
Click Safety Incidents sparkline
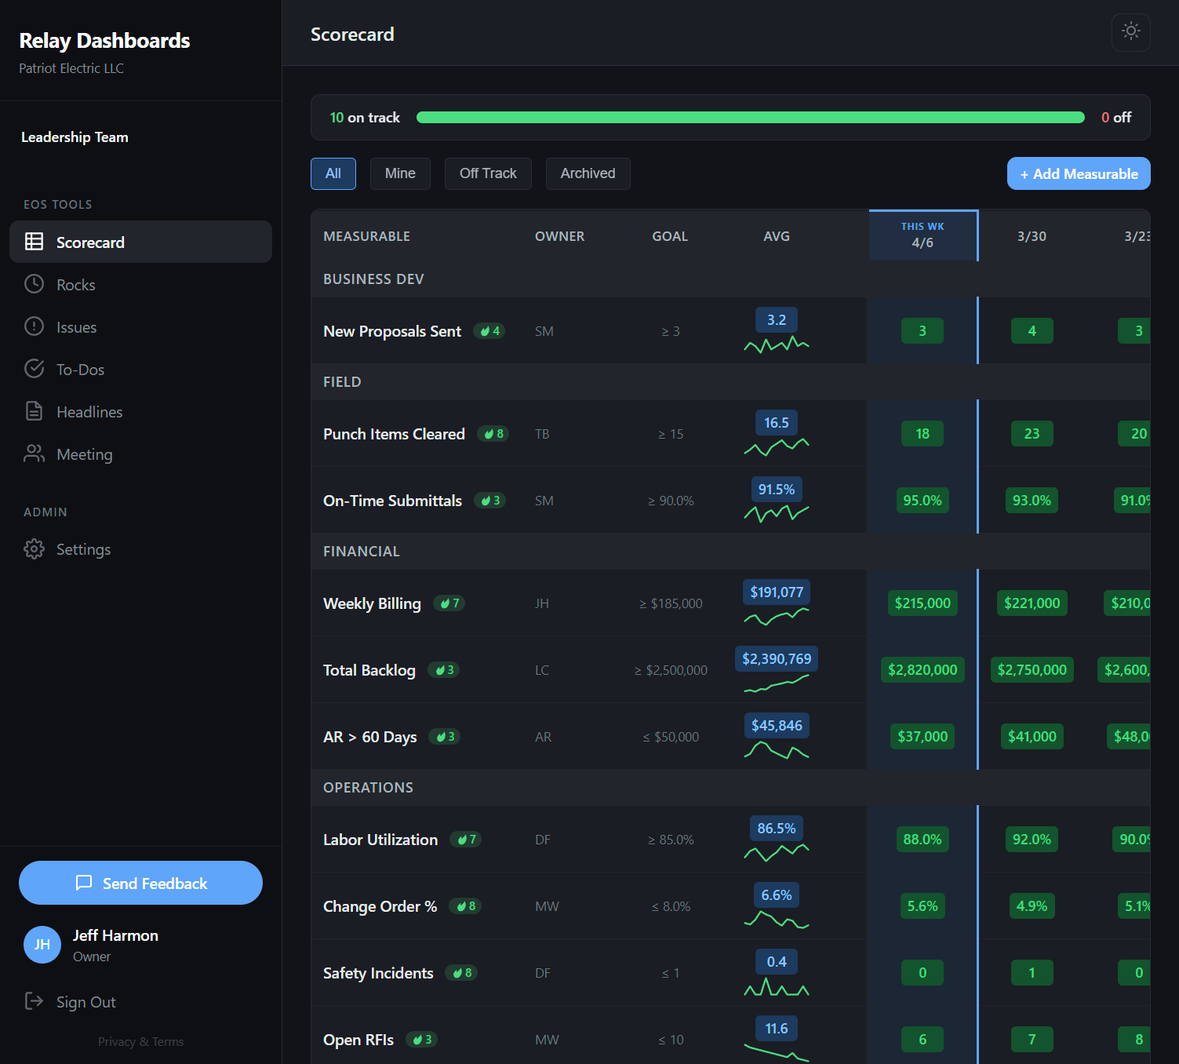point(777,987)
